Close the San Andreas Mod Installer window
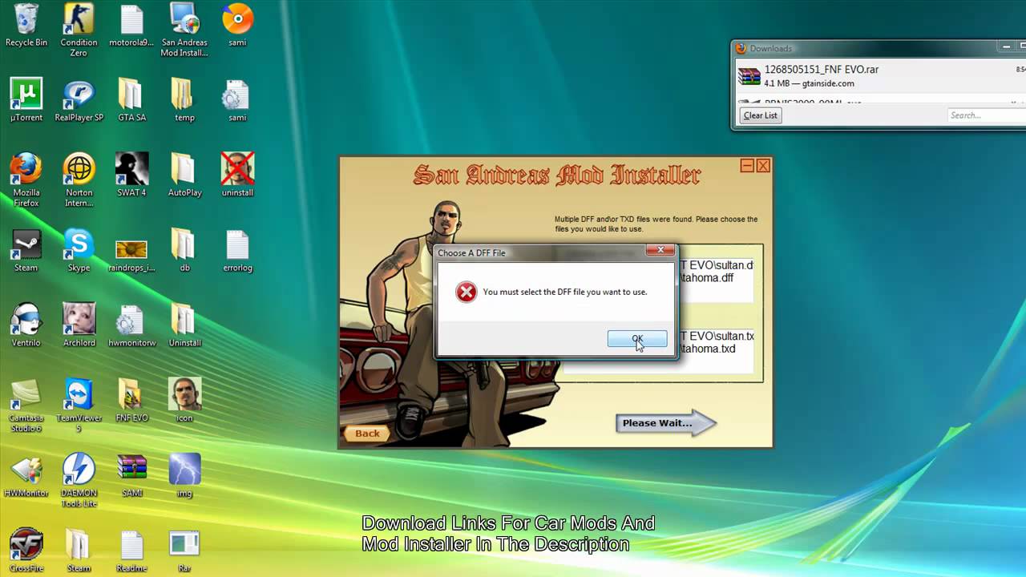This screenshot has height=577, width=1026. pyautogui.click(x=763, y=166)
